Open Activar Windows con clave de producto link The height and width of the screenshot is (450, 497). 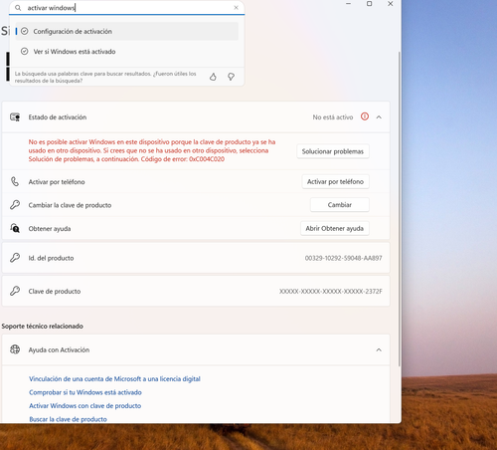point(85,405)
